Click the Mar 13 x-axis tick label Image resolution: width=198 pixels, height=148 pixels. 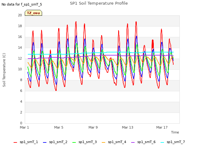coord(127,127)
